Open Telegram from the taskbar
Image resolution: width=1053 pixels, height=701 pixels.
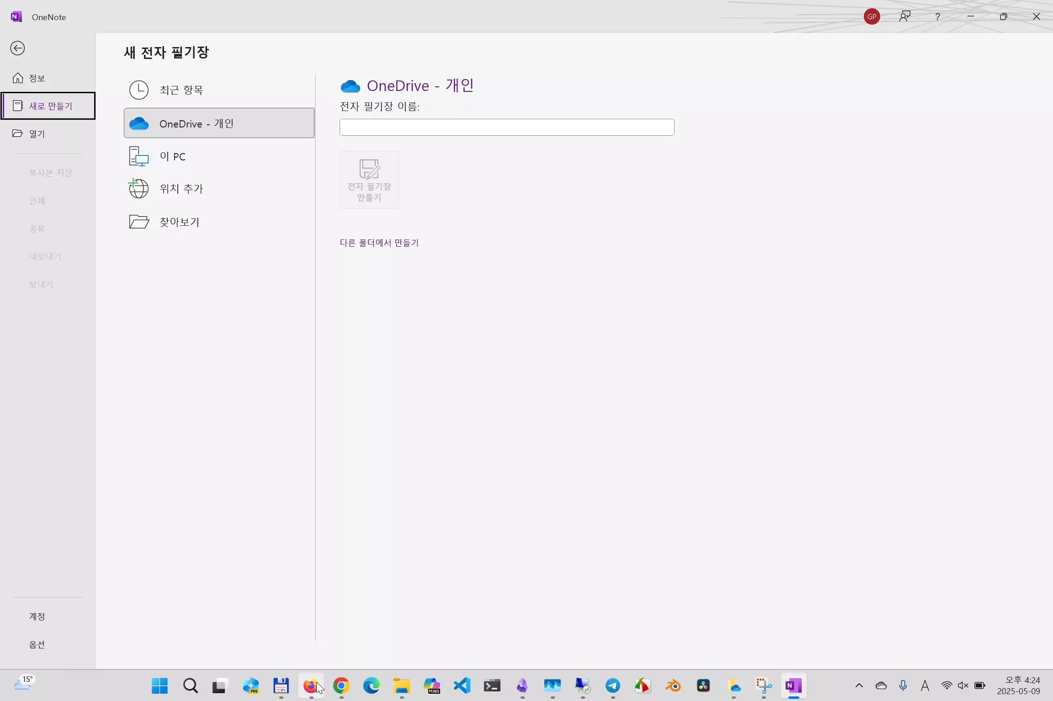click(613, 686)
